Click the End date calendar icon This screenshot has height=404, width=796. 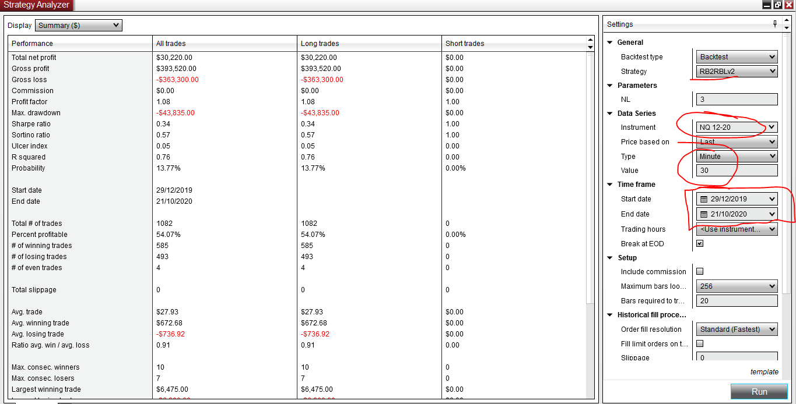pos(704,214)
